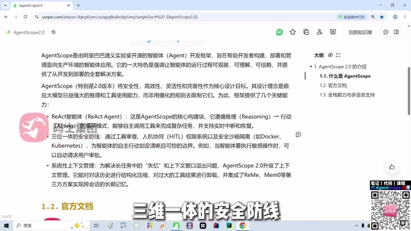Open Task View on the taskbar
Viewport: 411px width, 231px height.
point(96,225)
